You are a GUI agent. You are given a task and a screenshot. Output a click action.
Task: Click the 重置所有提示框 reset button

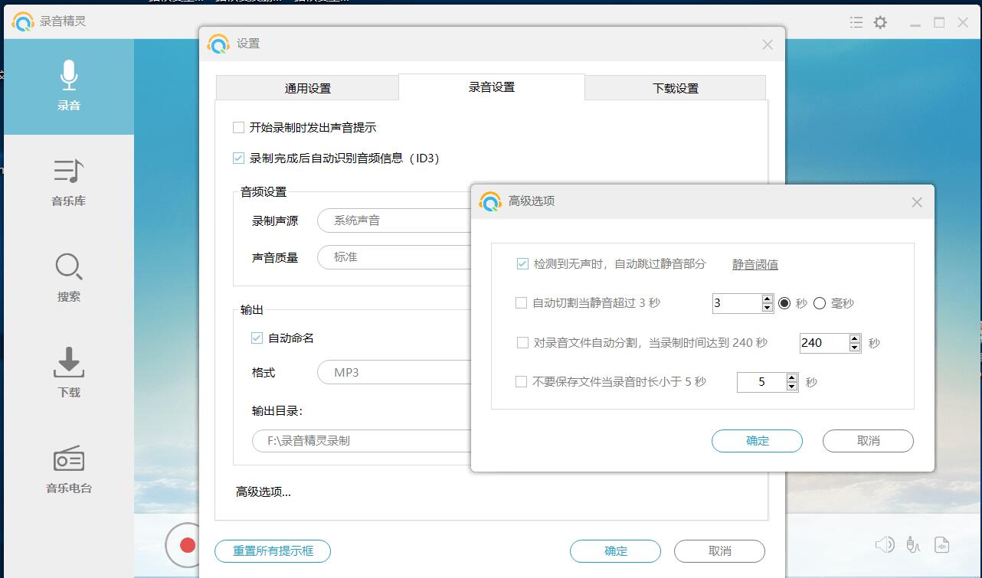click(x=272, y=551)
